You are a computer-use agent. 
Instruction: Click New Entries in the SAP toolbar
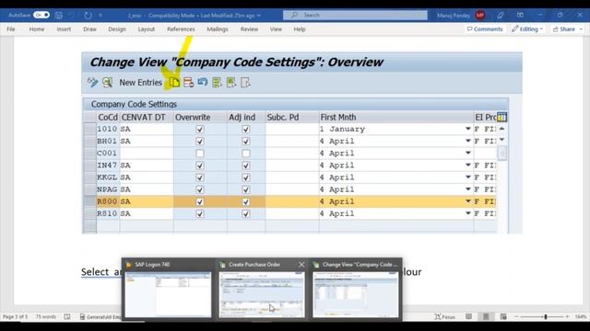tap(140, 83)
